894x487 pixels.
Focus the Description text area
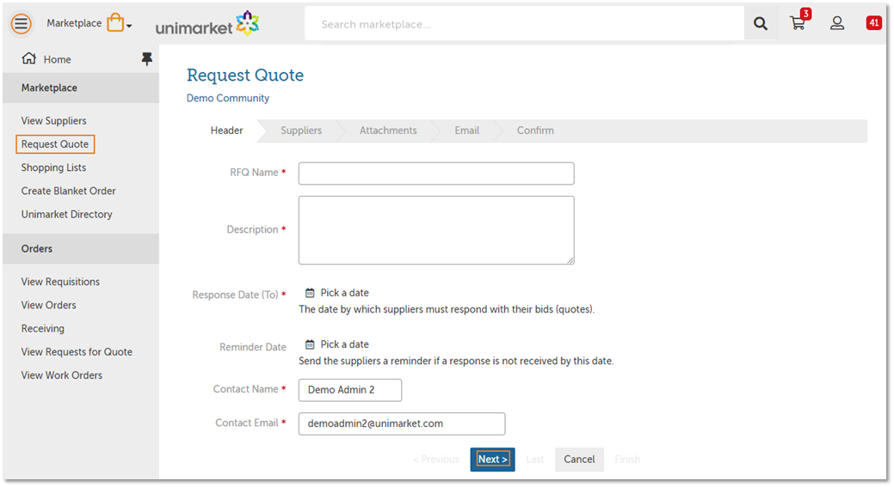click(x=435, y=230)
